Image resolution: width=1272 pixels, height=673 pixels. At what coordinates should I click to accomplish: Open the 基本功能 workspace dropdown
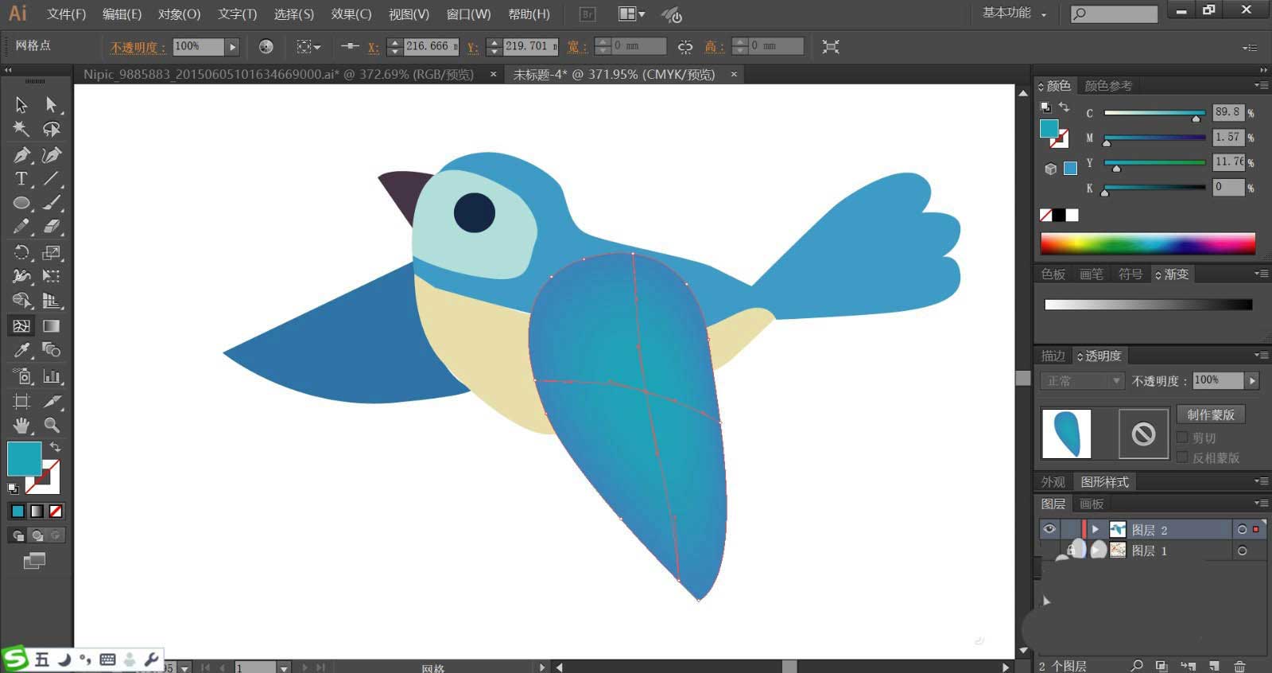[x=1014, y=13]
